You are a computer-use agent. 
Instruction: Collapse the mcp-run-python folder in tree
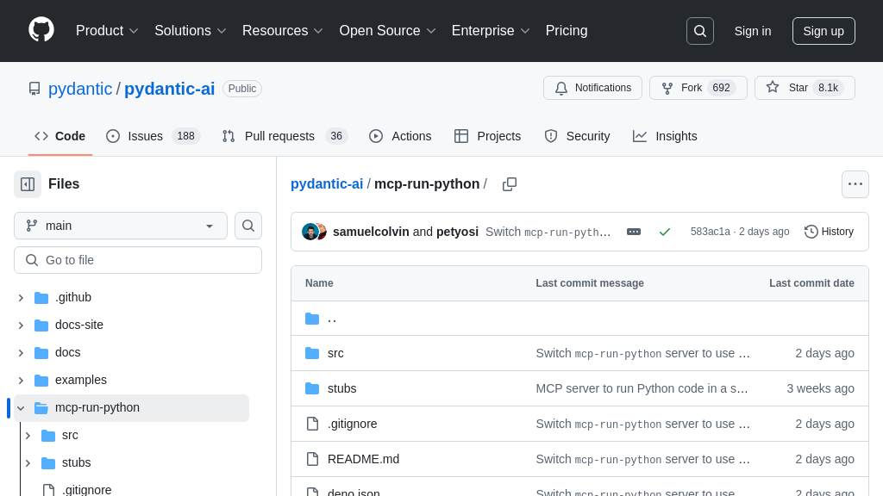click(21, 408)
